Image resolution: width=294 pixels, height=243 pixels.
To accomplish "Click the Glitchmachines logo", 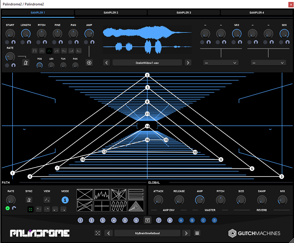I will coord(254,233).
